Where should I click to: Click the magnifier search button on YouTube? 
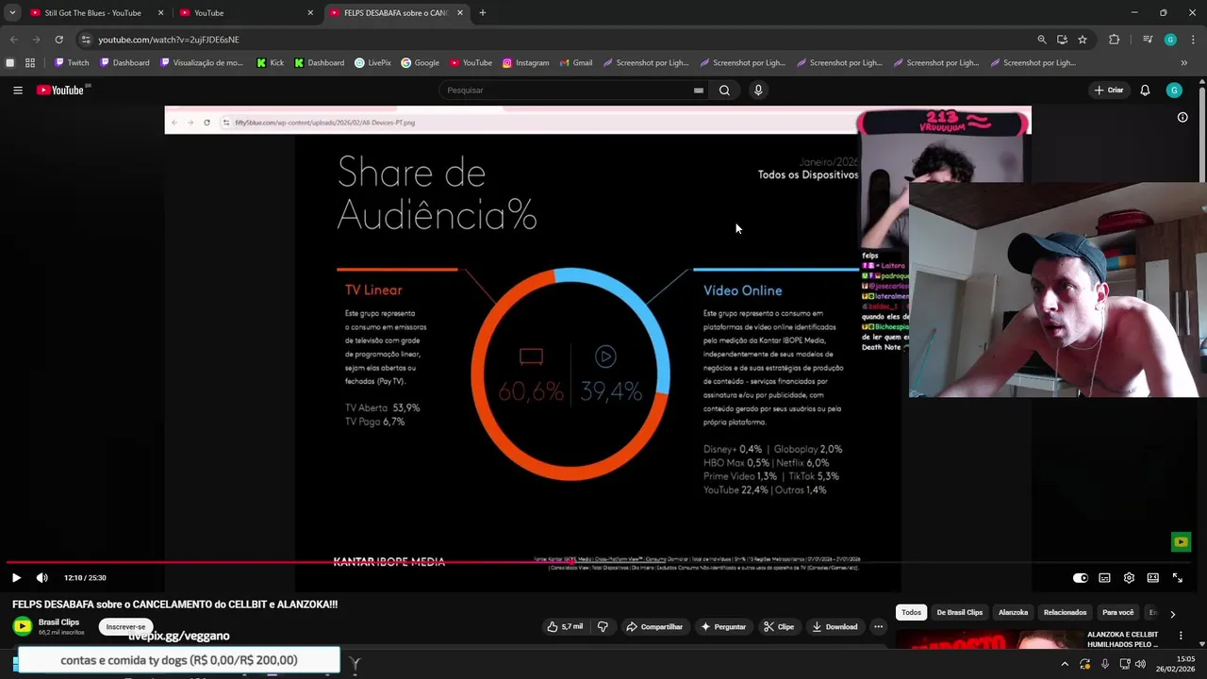pyautogui.click(x=724, y=91)
